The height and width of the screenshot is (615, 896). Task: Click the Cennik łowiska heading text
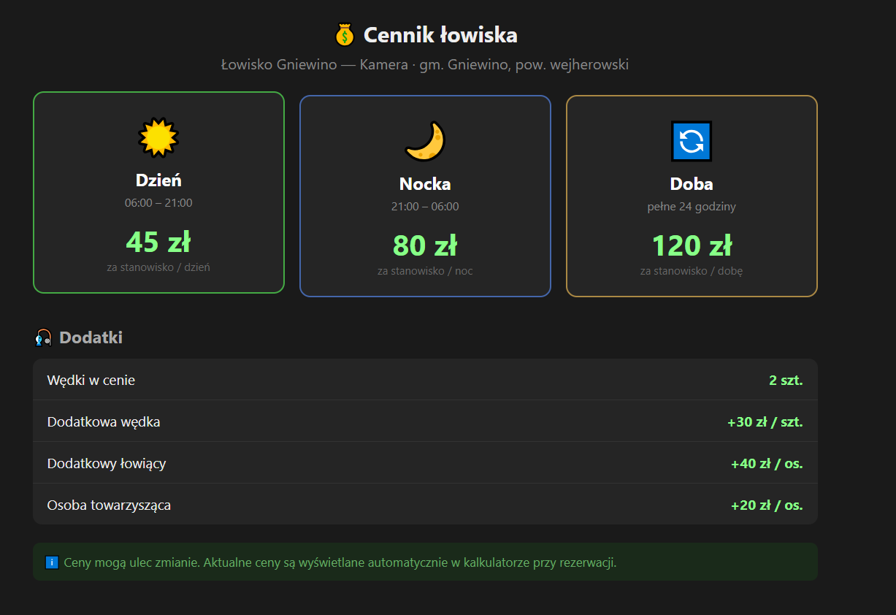point(440,35)
